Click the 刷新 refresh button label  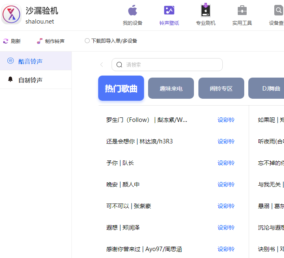[16, 41]
